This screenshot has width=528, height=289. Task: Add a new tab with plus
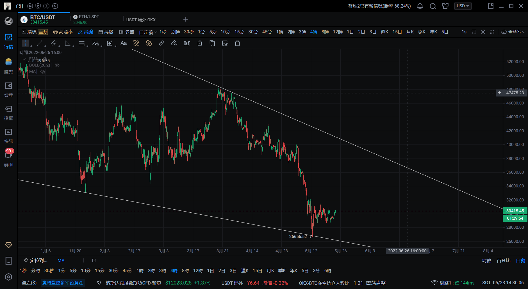point(185,19)
